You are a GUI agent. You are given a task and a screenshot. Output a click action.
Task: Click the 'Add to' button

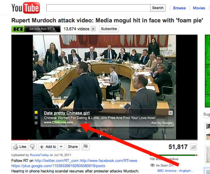point(48,147)
